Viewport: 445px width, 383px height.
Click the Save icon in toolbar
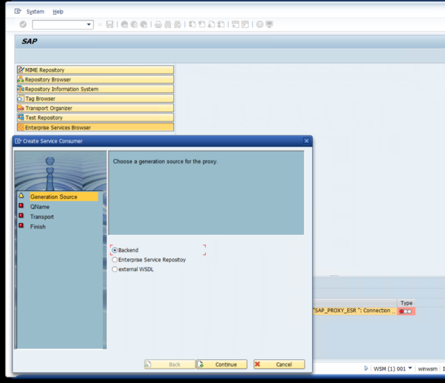pos(110,24)
